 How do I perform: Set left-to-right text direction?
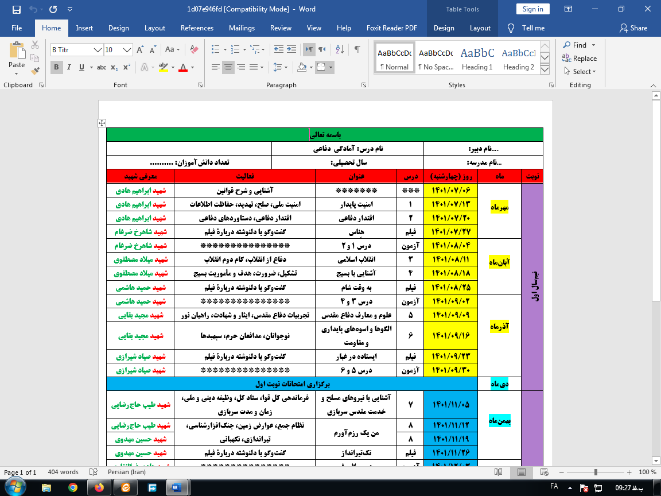coord(309,50)
